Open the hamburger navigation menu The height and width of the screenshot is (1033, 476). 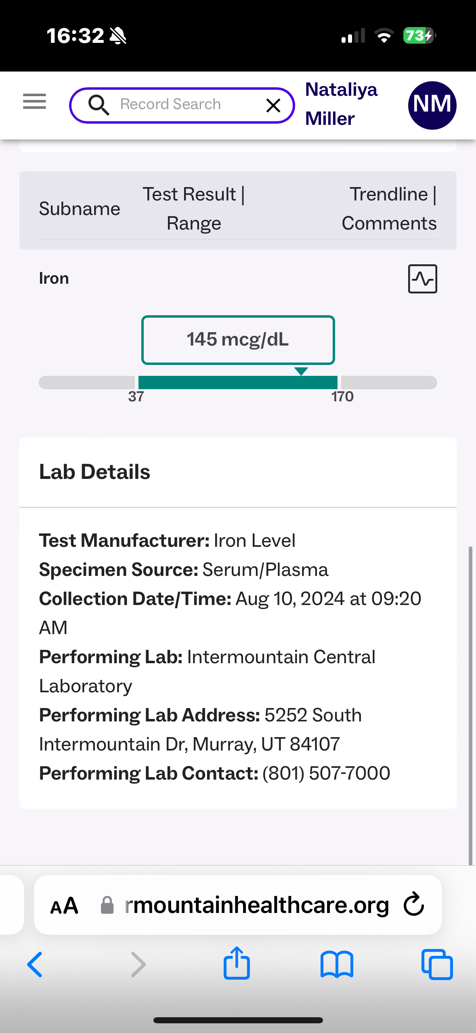[x=34, y=101]
